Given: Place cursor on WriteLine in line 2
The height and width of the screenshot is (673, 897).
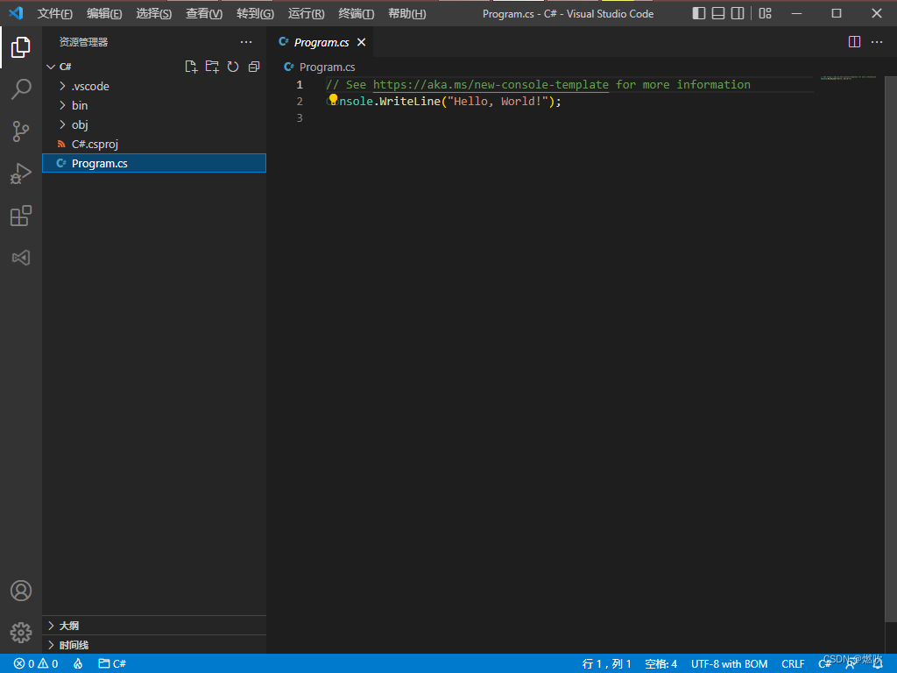Looking at the screenshot, I should click(x=410, y=102).
